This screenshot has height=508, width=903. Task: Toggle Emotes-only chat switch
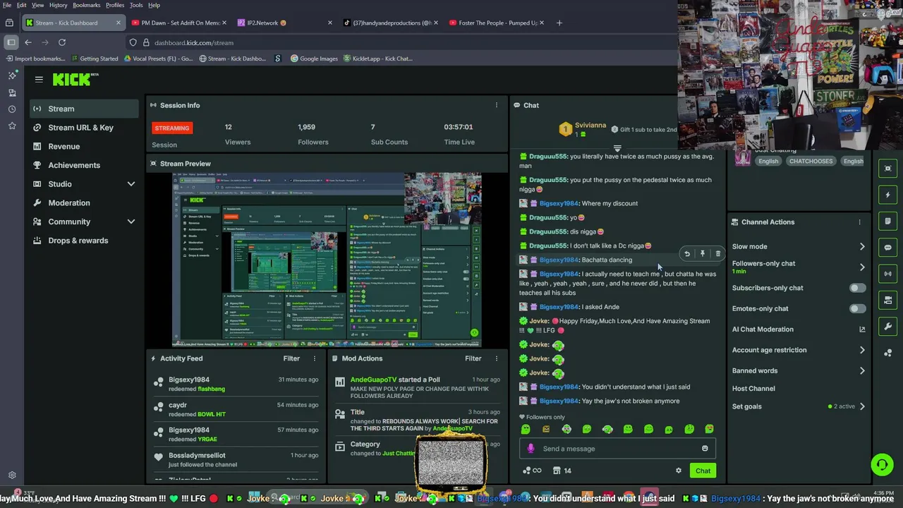(857, 308)
